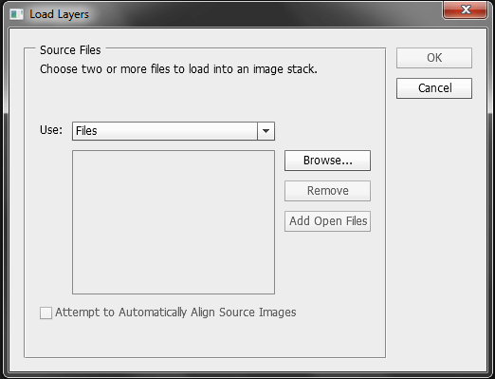Click inside the empty source files list

tap(174, 222)
